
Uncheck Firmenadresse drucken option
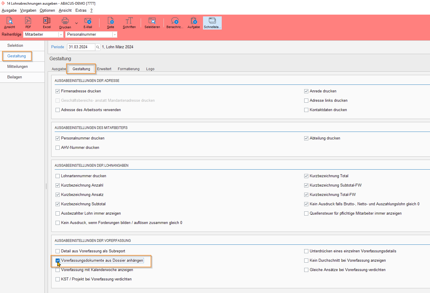click(x=58, y=91)
